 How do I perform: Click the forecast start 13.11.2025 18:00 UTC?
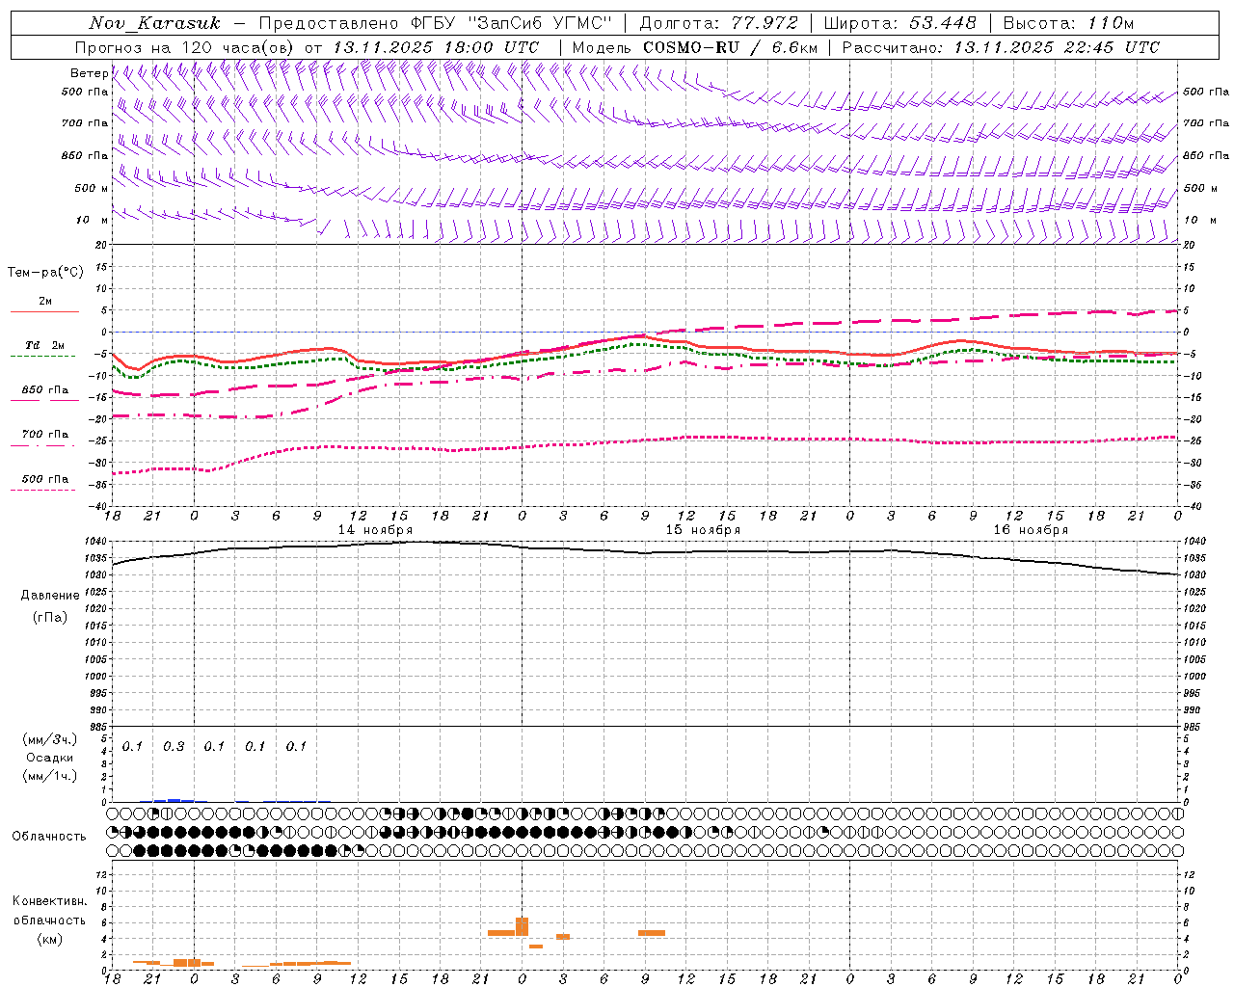click(435, 47)
